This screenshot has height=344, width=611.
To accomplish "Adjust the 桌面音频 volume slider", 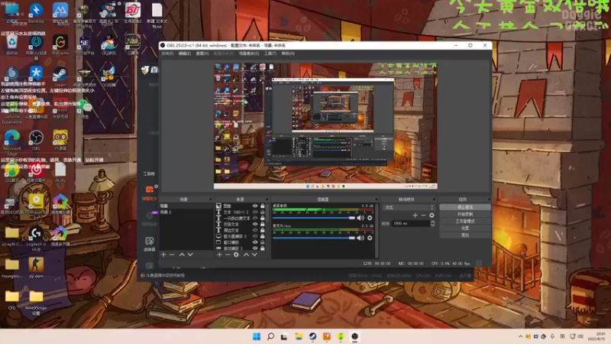I will click(x=314, y=218).
